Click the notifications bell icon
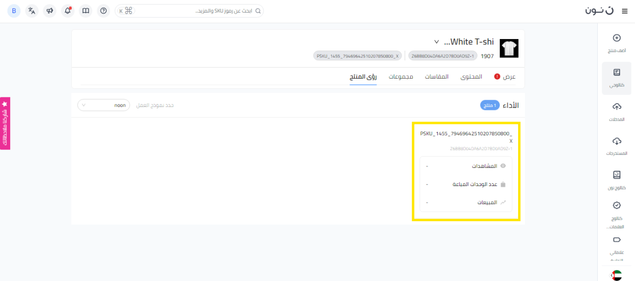 (x=68, y=11)
